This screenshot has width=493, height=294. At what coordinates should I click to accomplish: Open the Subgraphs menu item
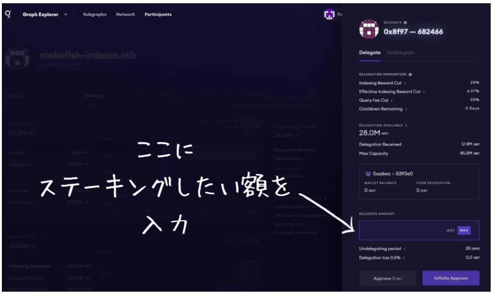pyautogui.click(x=94, y=14)
